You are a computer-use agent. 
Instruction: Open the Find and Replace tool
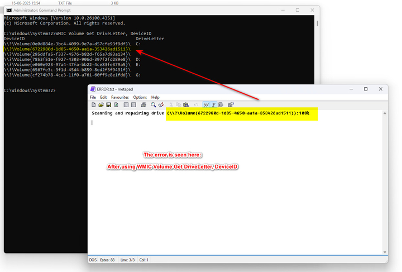(161, 104)
